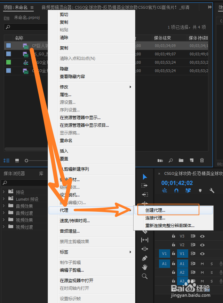Click the Snap magnet icon in timeline
Screen dimensions: 223x303
coord(176,191)
